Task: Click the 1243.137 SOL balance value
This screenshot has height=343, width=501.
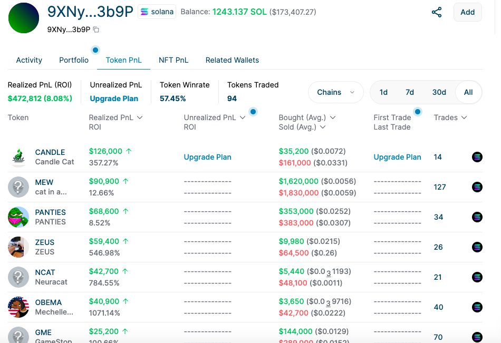Action: click(239, 12)
